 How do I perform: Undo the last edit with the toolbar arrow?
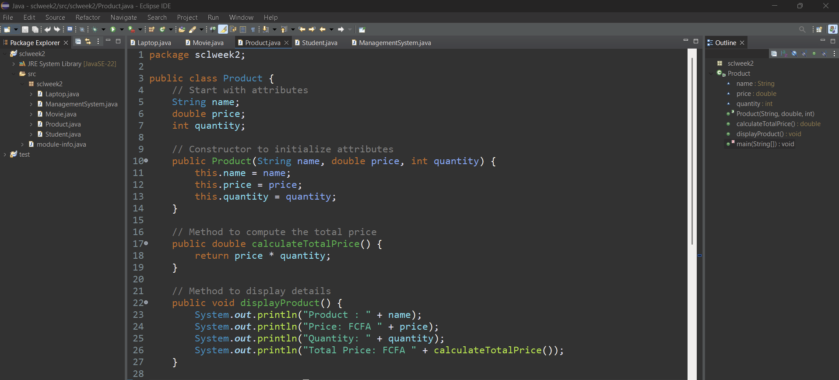(47, 29)
